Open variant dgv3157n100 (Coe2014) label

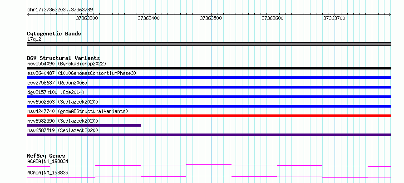click(56, 92)
